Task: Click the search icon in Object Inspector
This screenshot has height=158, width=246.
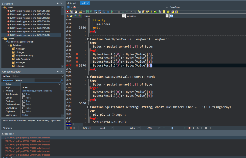Action: pyautogui.click(x=62, y=80)
